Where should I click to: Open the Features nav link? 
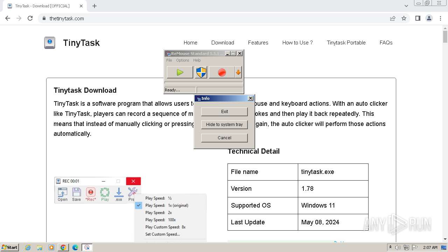tap(258, 43)
